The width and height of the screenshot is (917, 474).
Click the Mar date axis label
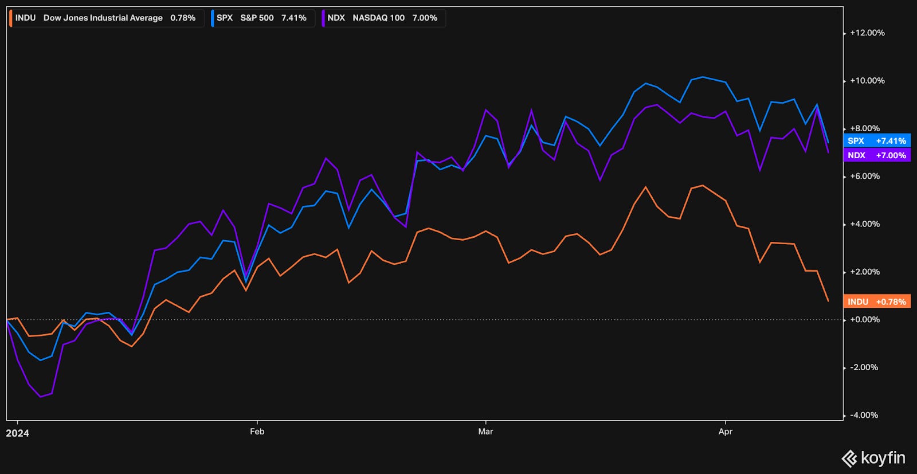[x=485, y=432]
